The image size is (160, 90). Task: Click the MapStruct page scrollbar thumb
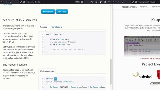point(111,72)
